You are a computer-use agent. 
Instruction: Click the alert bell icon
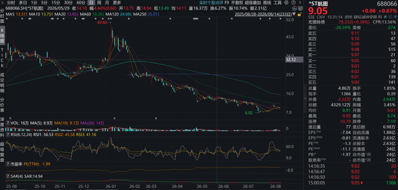click(390, 17)
